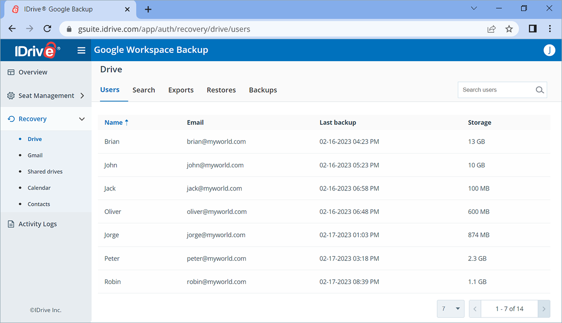Select the Overview sidebar icon

pyautogui.click(x=10, y=72)
